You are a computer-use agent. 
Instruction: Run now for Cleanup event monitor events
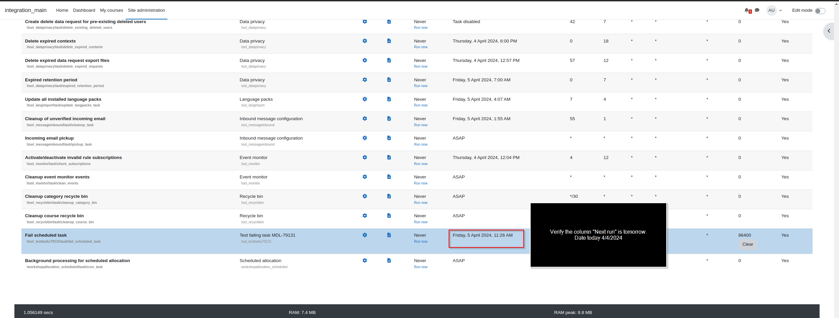pyautogui.click(x=421, y=183)
